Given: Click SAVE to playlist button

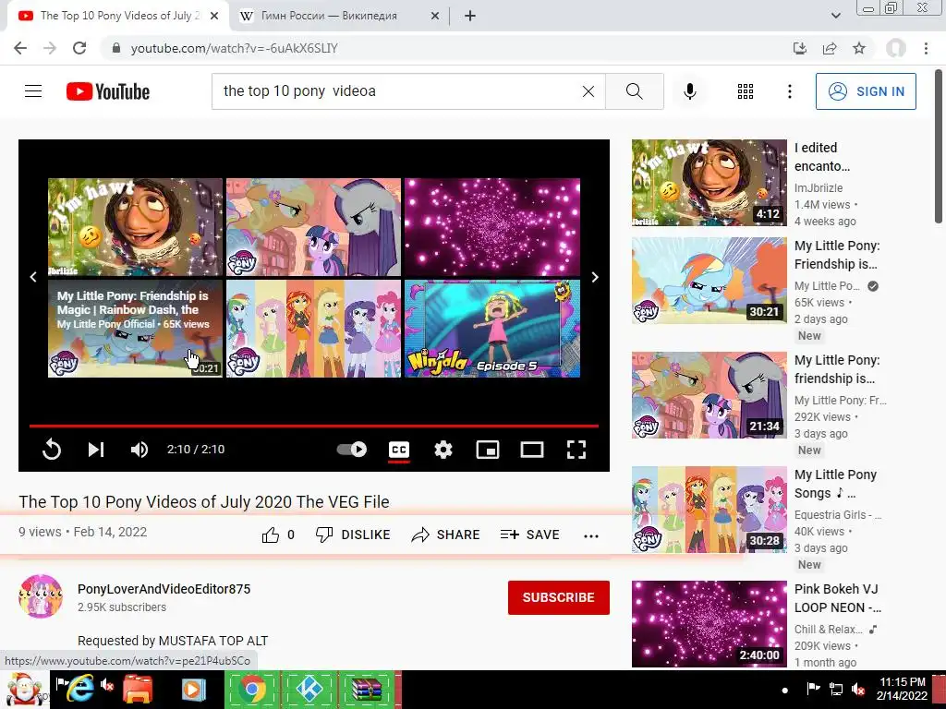Looking at the screenshot, I should pos(529,535).
